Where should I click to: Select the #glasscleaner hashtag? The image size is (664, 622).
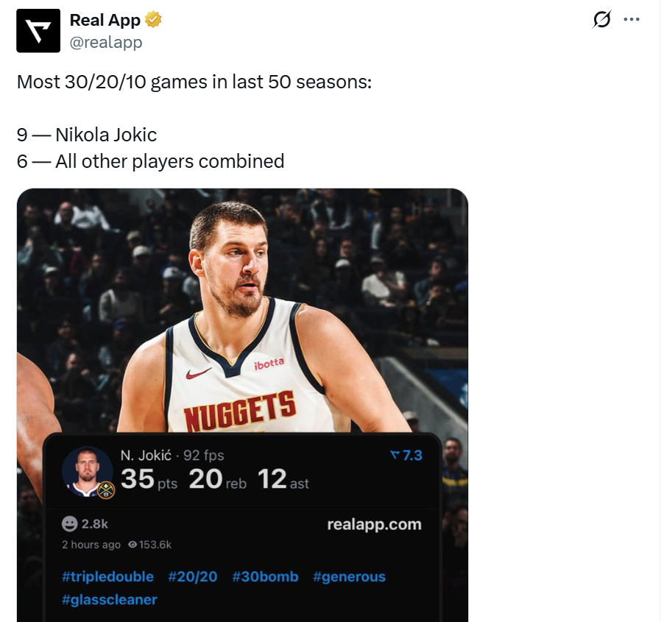pos(109,599)
